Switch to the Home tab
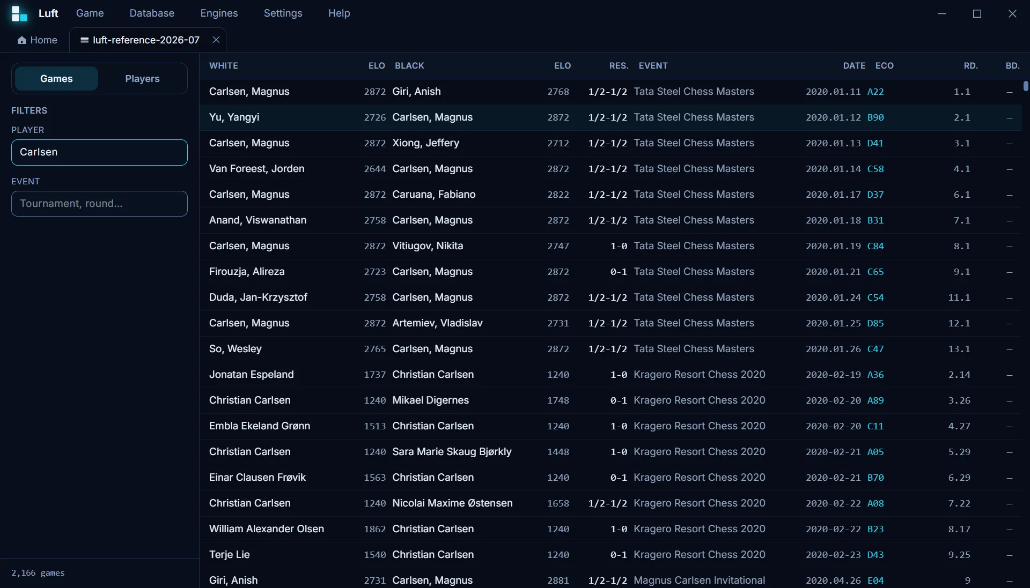The height and width of the screenshot is (588, 1030). 37,40
